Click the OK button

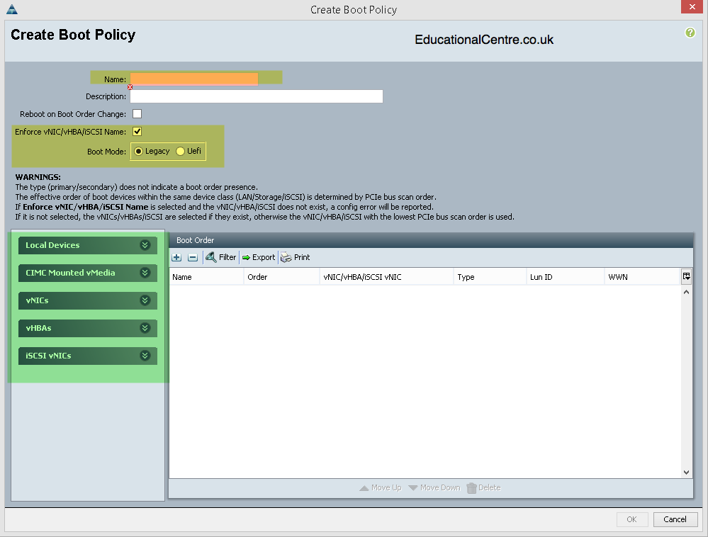(632, 519)
